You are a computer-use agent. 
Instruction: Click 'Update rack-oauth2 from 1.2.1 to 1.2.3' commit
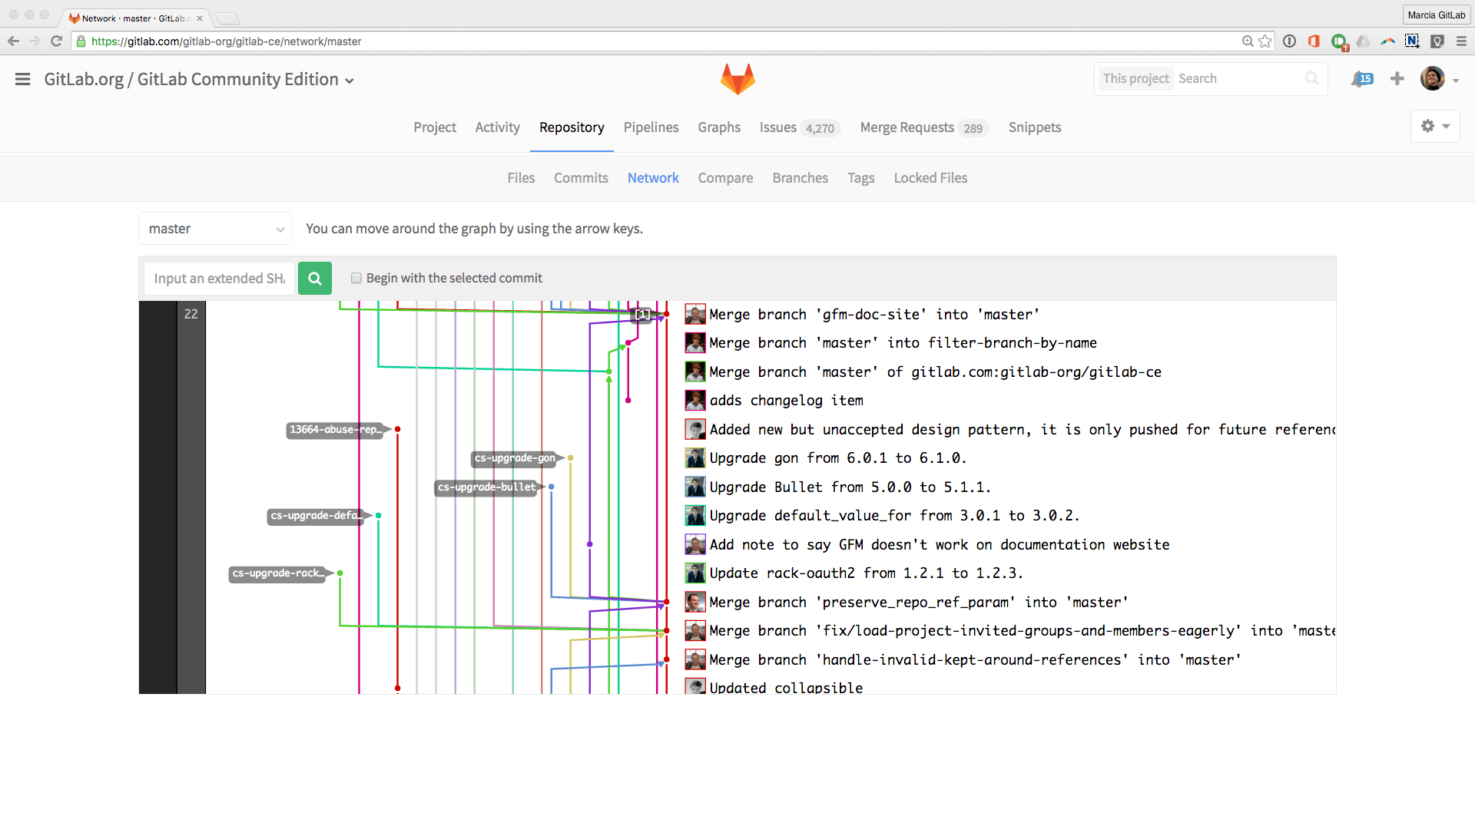(866, 573)
